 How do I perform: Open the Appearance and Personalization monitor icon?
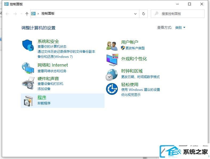pos(112,60)
